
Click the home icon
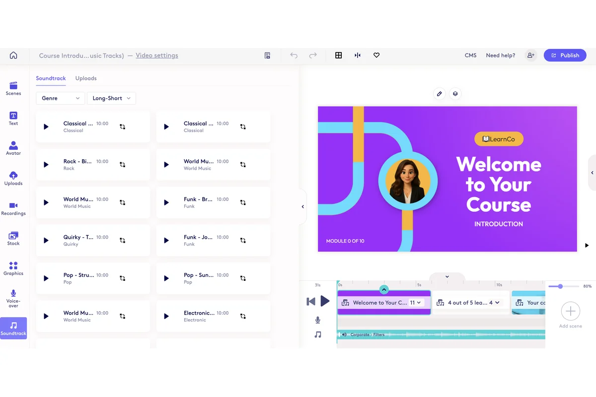coord(13,56)
